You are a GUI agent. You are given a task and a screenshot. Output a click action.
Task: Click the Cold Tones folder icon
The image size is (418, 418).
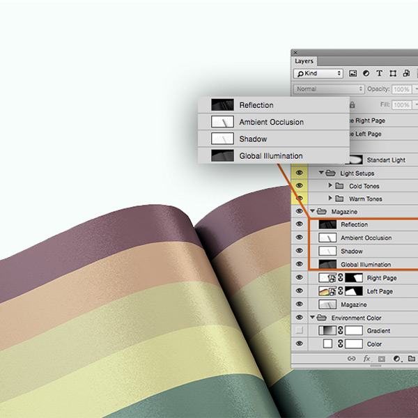pos(339,186)
